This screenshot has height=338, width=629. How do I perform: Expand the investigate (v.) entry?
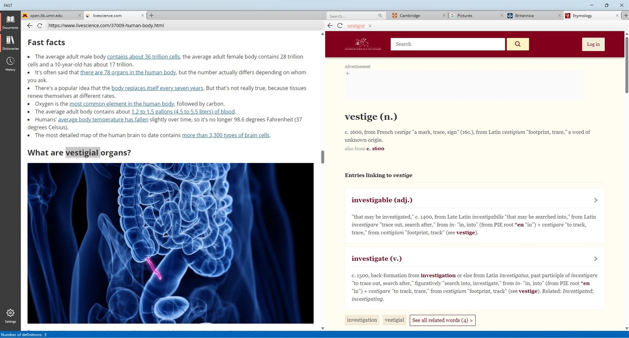(595, 259)
